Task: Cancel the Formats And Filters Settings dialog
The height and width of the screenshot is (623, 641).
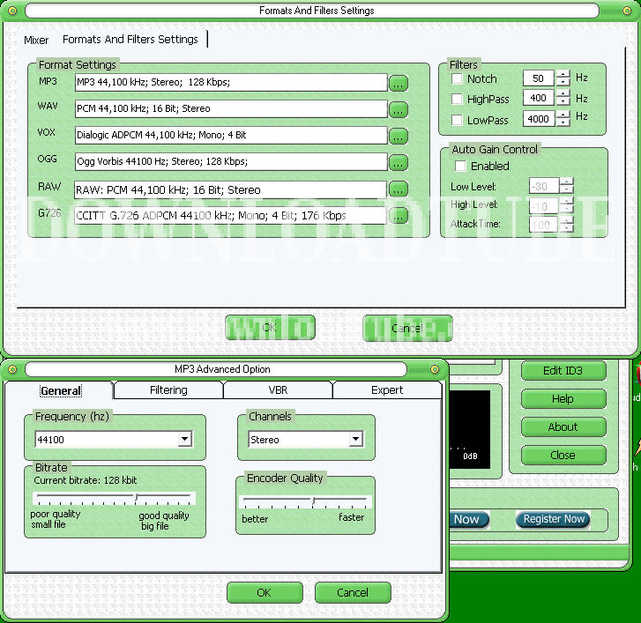Action: click(x=407, y=328)
